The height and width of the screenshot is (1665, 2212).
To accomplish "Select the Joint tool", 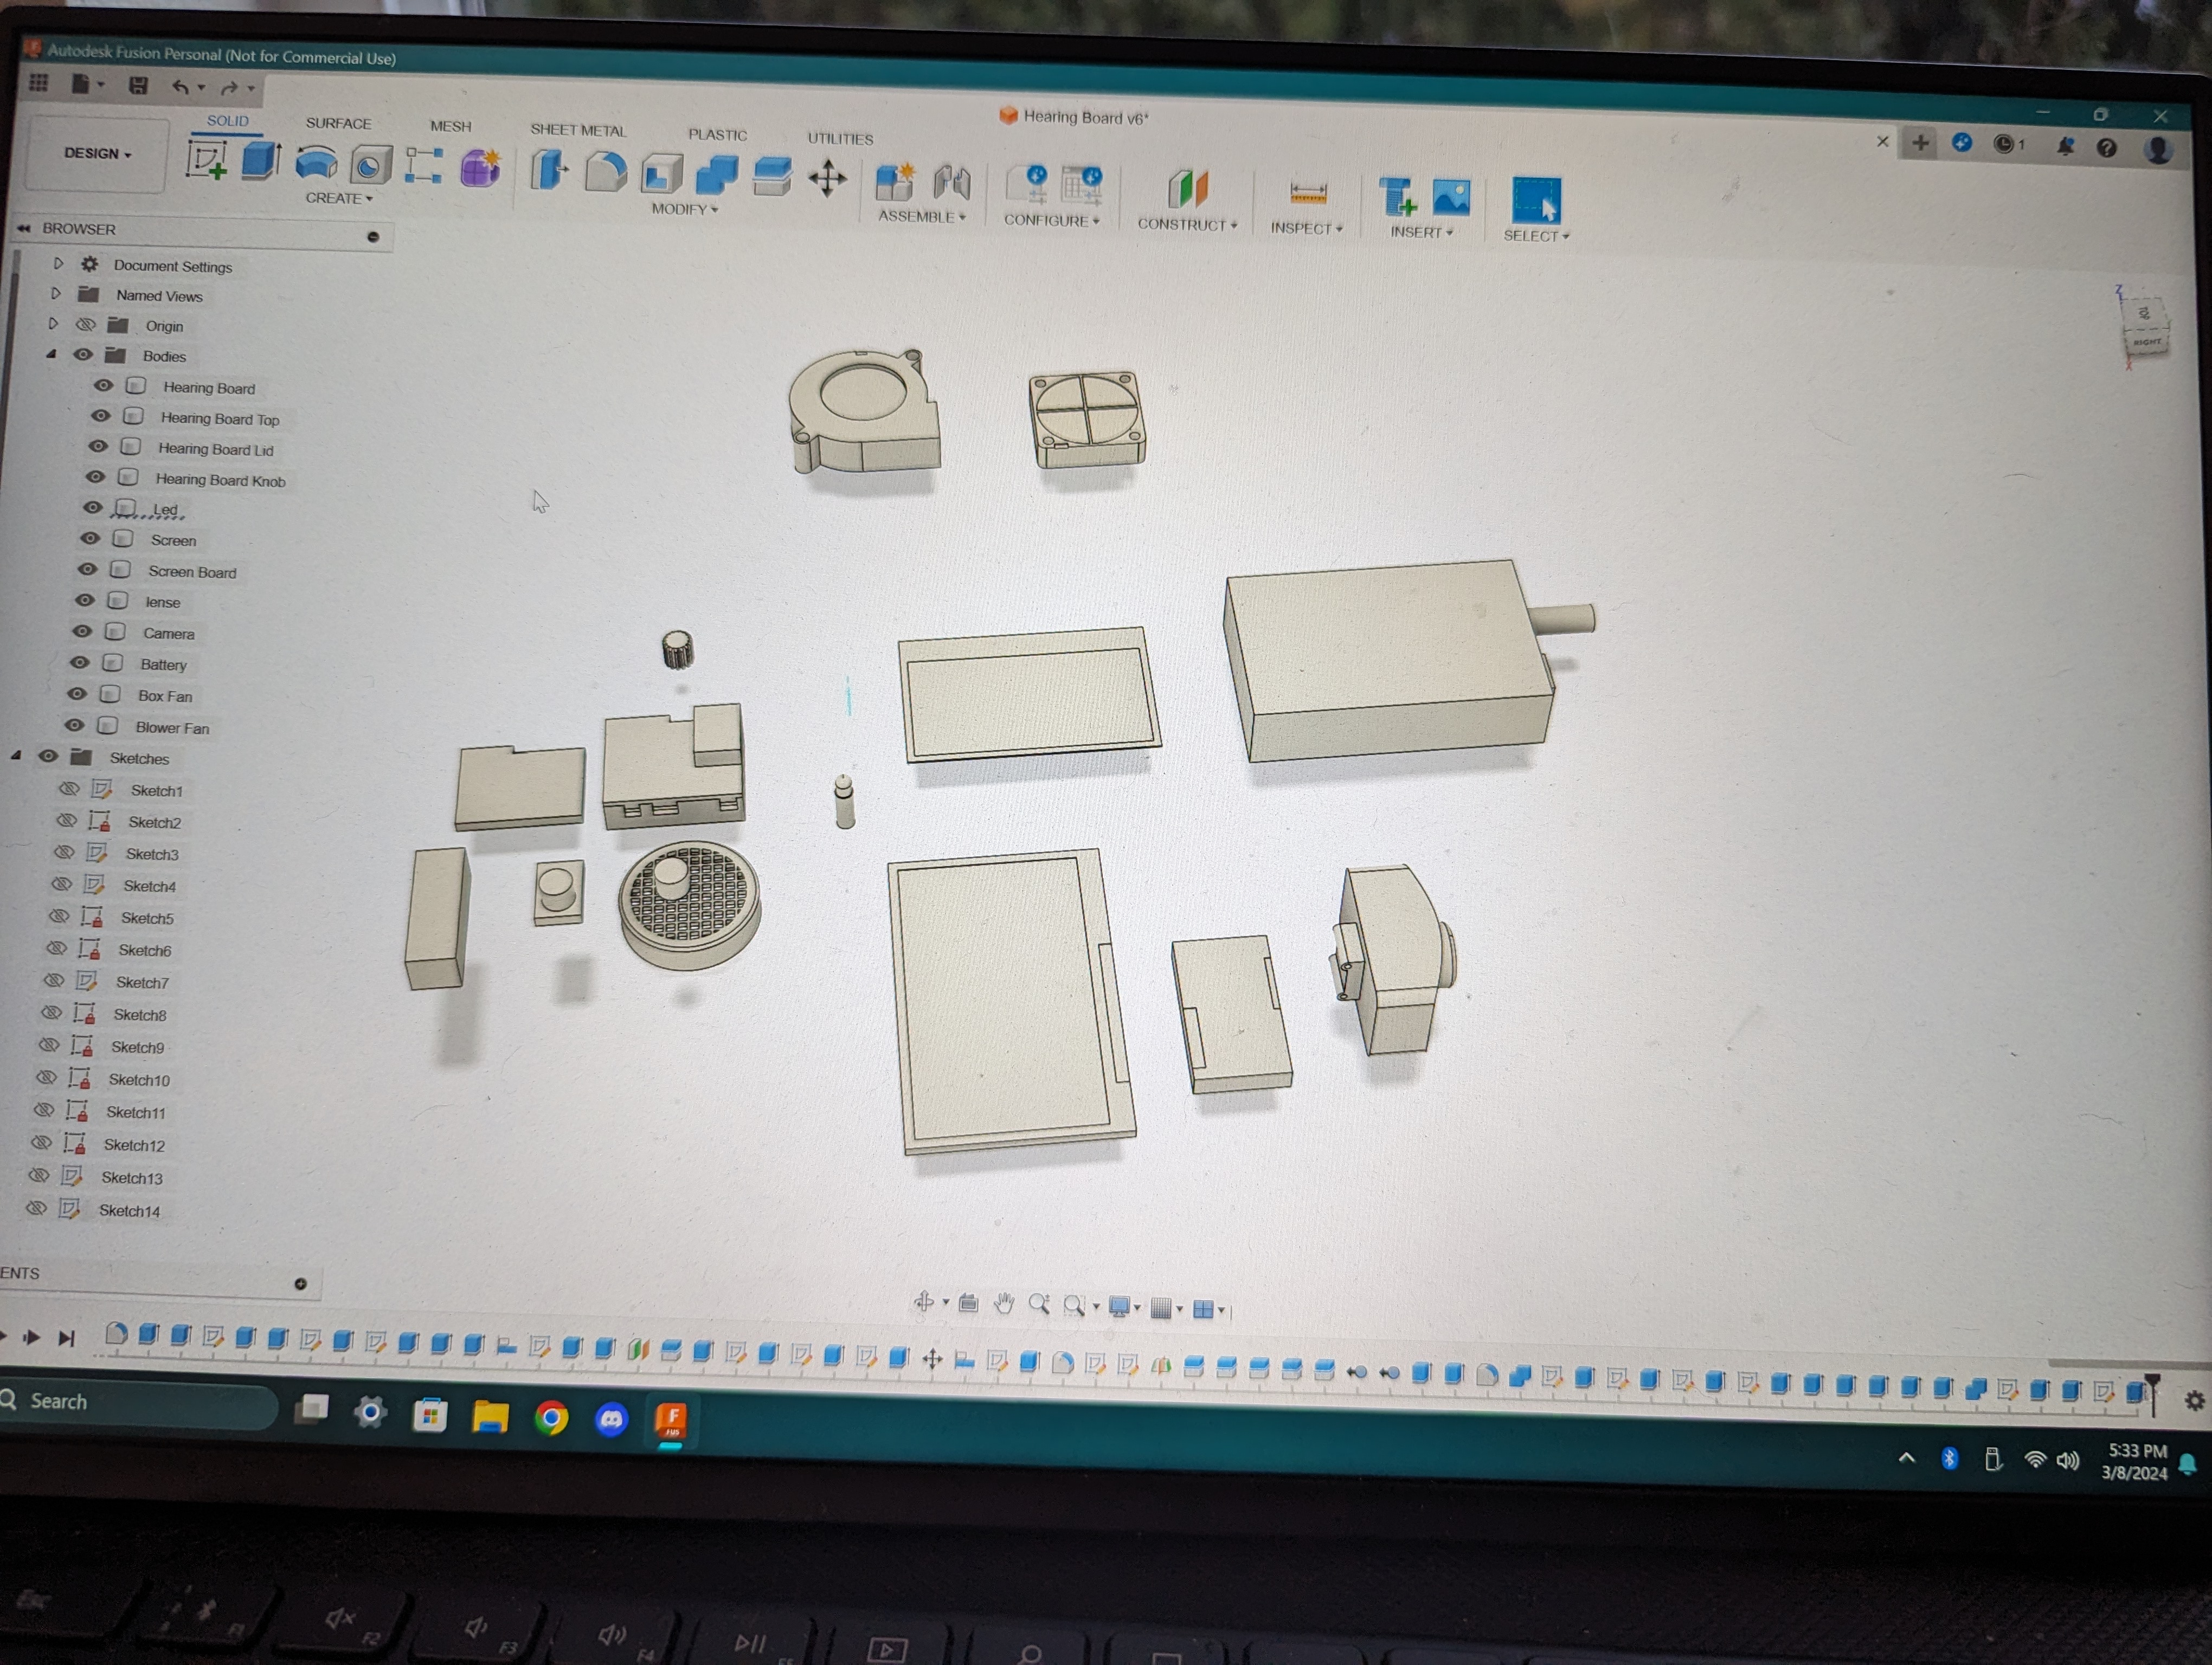I will click(x=952, y=184).
